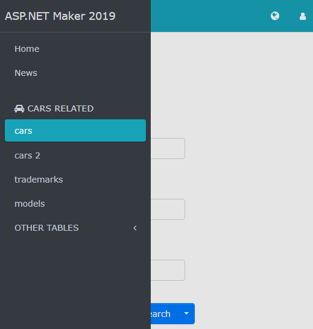Navigate to trademarks table
This screenshot has width=313, height=329.
pos(39,180)
